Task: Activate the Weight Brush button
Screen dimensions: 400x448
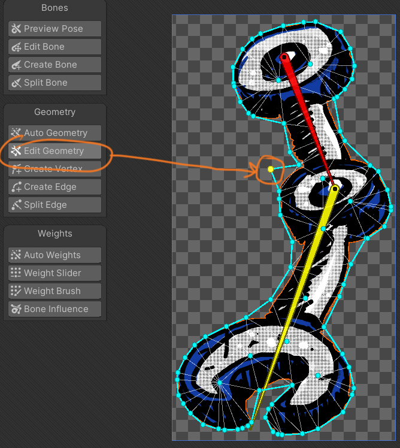Action: [54, 291]
